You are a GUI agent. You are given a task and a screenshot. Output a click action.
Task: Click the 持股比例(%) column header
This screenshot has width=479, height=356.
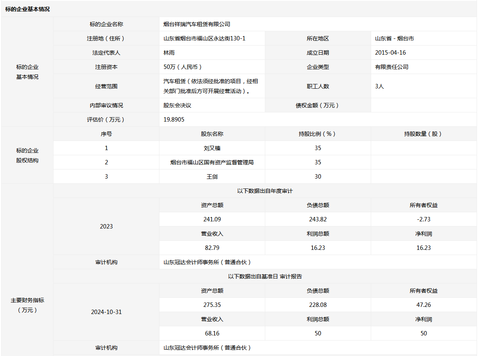[318, 134]
